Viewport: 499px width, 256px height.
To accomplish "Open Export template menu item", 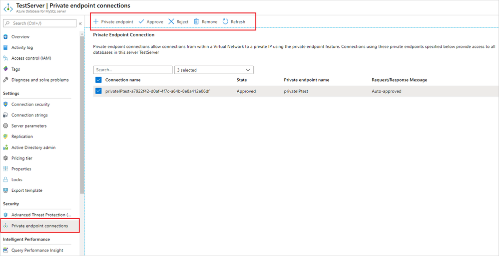I will click(x=27, y=191).
